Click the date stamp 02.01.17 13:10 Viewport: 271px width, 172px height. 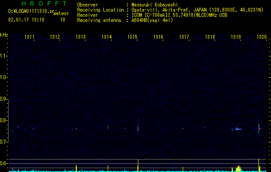pos(26,20)
